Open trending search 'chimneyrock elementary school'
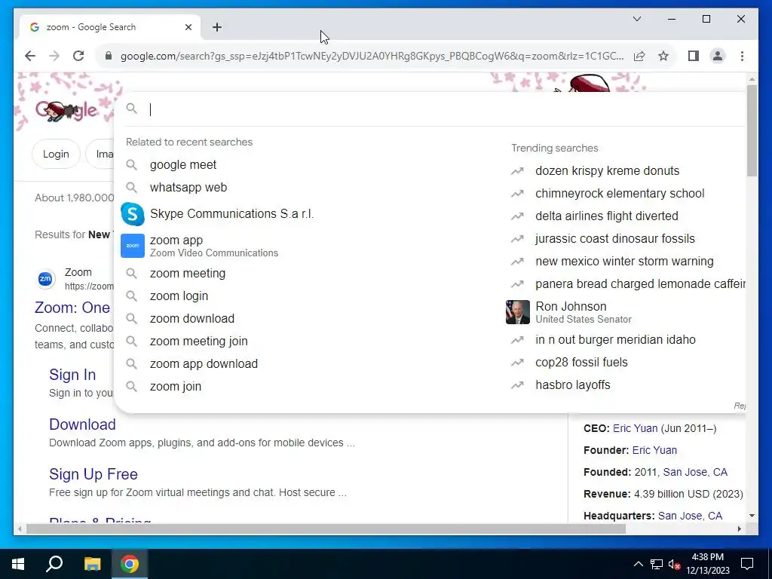The height and width of the screenshot is (579, 772). (x=620, y=194)
